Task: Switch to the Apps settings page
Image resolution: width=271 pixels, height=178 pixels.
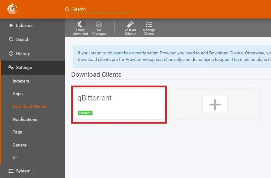Action: [x=18, y=94]
